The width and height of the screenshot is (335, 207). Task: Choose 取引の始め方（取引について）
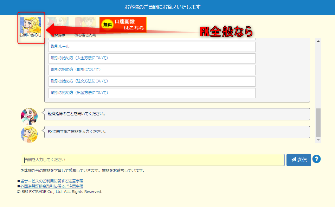pyautogui.click(x=152, y=70)
